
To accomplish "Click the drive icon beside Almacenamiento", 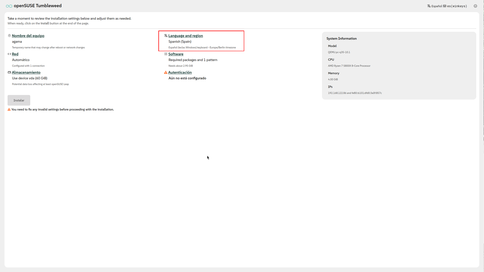I will click(x=9, y=73).
